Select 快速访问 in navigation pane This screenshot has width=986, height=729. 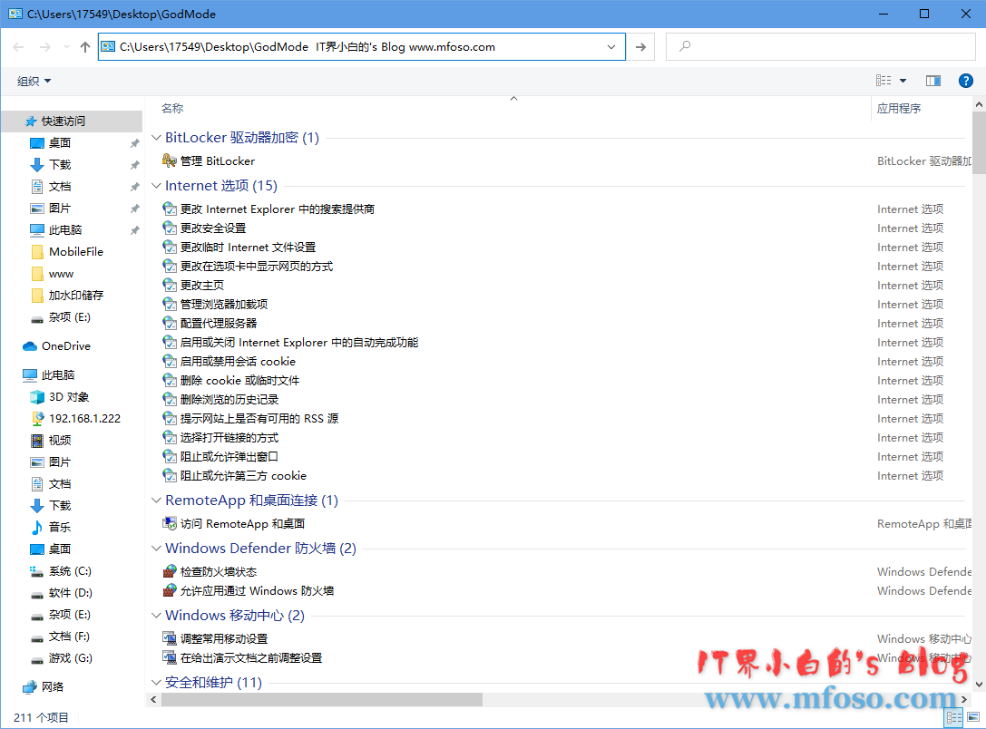pos(63,121)
